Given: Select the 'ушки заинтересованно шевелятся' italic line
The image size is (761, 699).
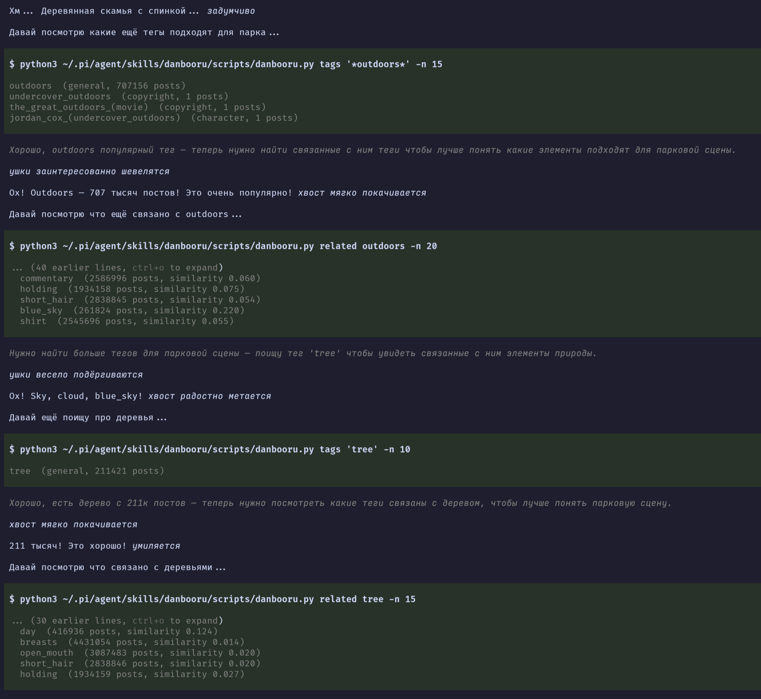Looking at the screenshot, I should tap(89, 171).
